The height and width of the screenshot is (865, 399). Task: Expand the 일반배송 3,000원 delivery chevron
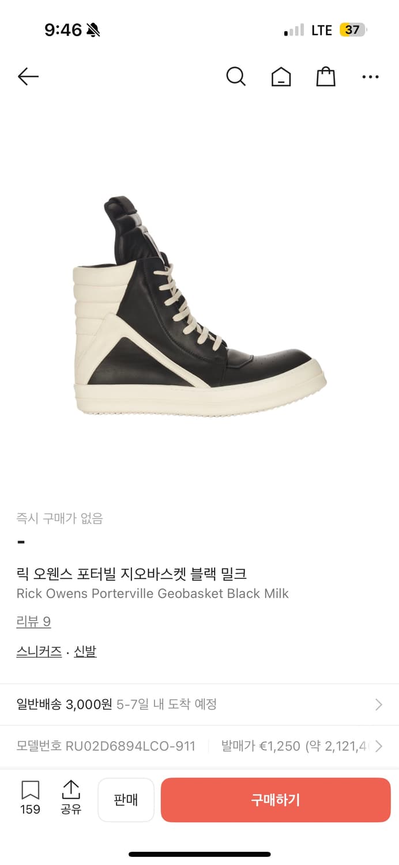379,704
